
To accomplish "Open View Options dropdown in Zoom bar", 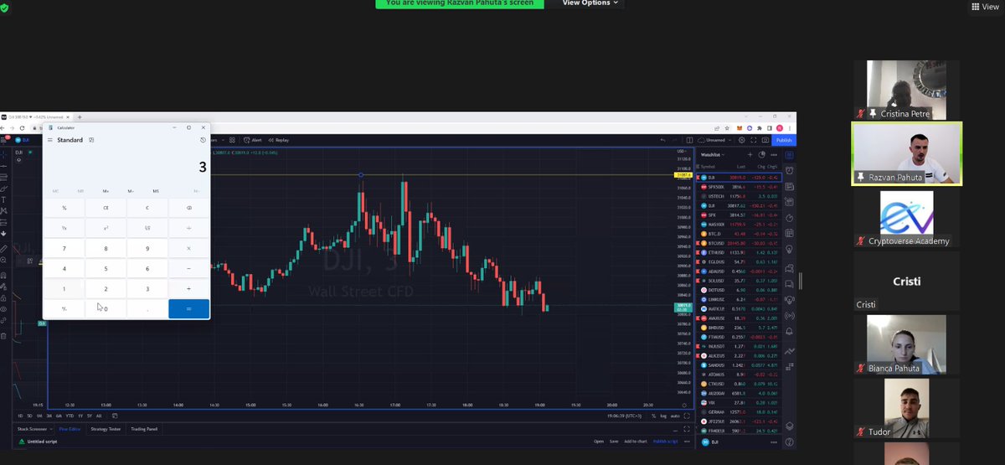I will (591, 3).
